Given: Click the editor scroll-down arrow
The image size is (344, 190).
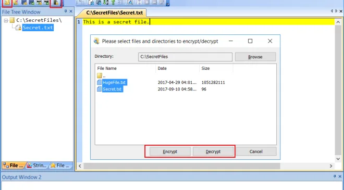Looking at the screenshot, I should (338, 159).
